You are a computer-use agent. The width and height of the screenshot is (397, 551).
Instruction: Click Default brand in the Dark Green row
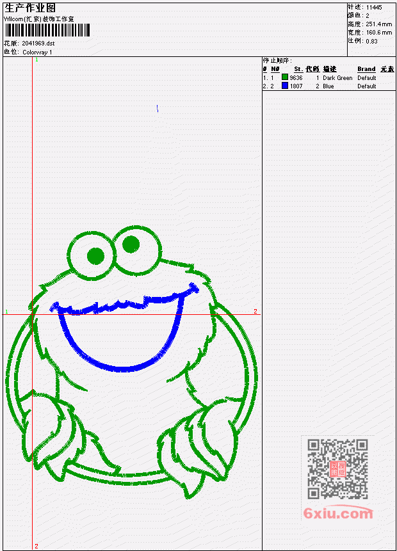coord(367,78)
